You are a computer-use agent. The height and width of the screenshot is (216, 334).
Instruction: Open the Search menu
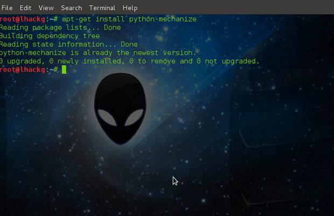pyautogui.click(x=71, y=8)
